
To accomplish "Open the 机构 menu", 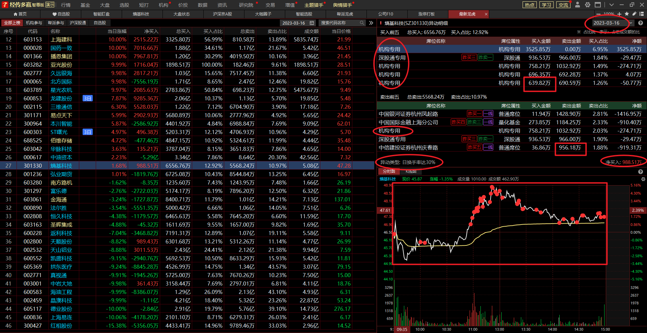I will point(164,5).
